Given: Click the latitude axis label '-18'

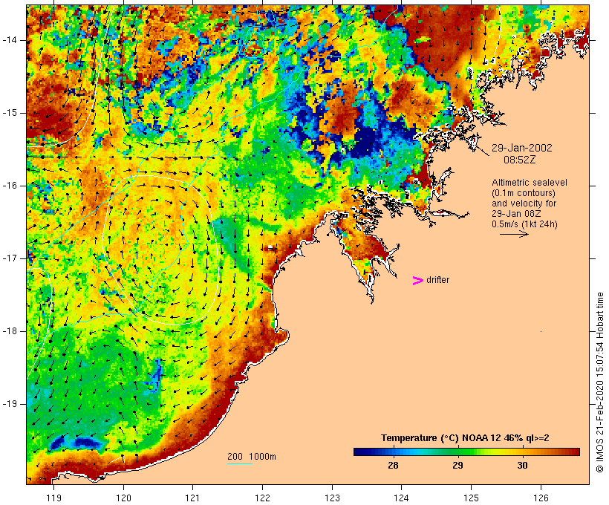Looking at the screenshot, I should pos(10,331).
